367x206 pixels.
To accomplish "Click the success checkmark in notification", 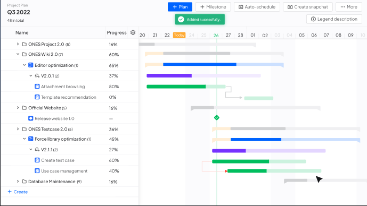I will 181,19.
